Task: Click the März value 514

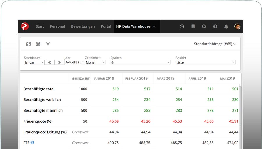Action: [x=179, y=89]
